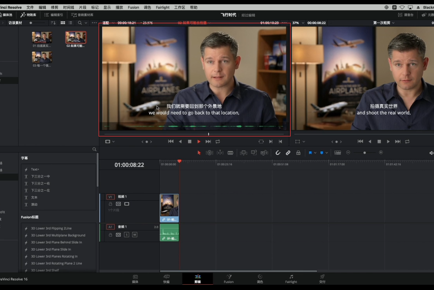Click the Replace Clip icon

(264, 153)
